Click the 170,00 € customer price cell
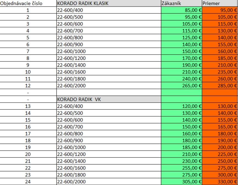The height and width of the screenshot is (185, 238). pos(182,58)
